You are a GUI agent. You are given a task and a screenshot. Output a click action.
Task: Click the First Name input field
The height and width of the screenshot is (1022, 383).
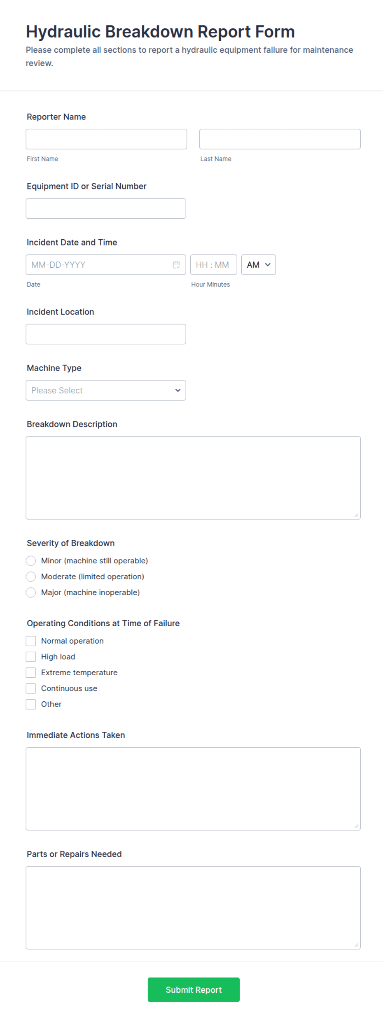(x=106, y=139)
